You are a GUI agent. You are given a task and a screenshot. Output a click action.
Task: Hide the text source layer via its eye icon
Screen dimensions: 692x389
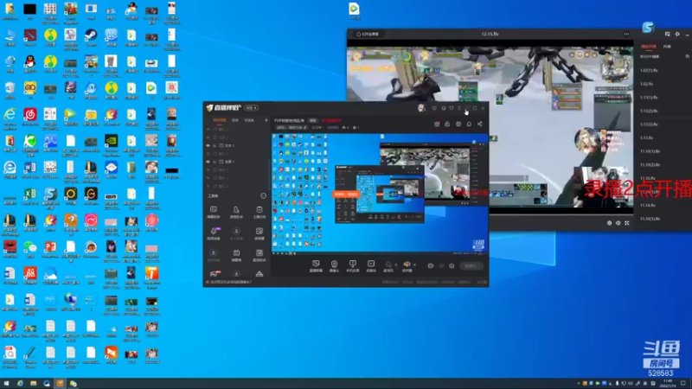[x=208, y=145]
